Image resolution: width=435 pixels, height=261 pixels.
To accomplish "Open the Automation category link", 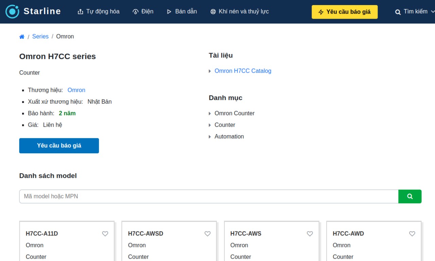I will coord(229,136).
